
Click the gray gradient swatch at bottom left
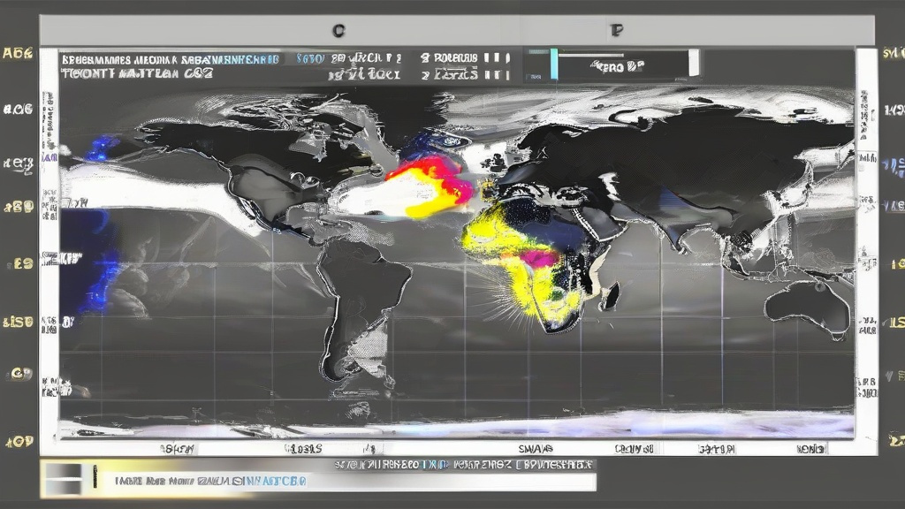click(x=63, y=479)
